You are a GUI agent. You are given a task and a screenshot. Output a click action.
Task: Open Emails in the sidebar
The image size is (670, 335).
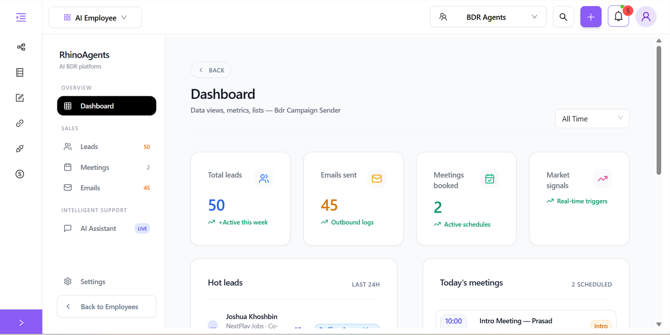(x=107, y=188)
